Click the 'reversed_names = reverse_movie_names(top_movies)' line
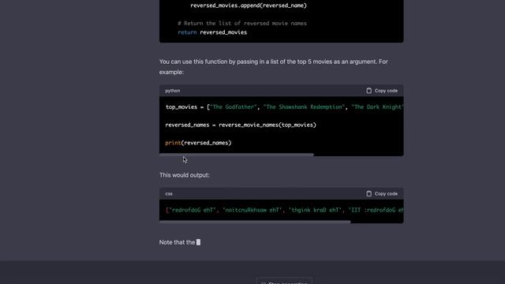Screen dimensions: 505x284 tap(241, 125)
